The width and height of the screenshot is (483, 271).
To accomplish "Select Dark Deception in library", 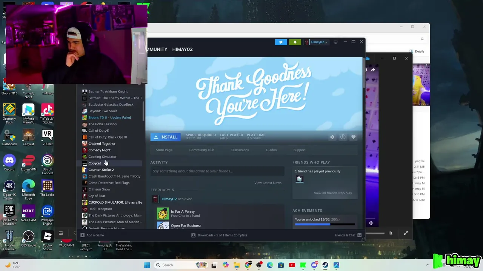I will pyautogui.click(x=100, y=209).
